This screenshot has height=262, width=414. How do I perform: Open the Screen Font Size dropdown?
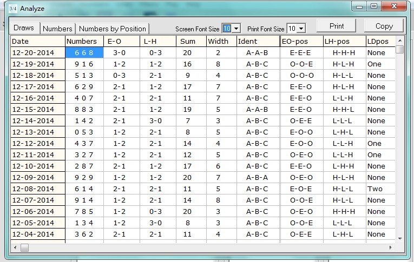[x=236, y=29]
